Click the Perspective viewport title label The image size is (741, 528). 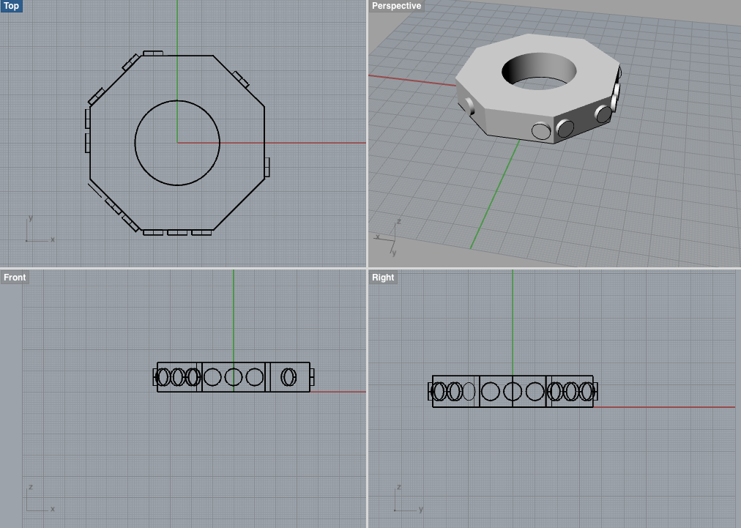coord(396,6)
